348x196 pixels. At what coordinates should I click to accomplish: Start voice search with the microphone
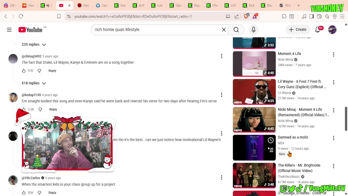[253, 30]
